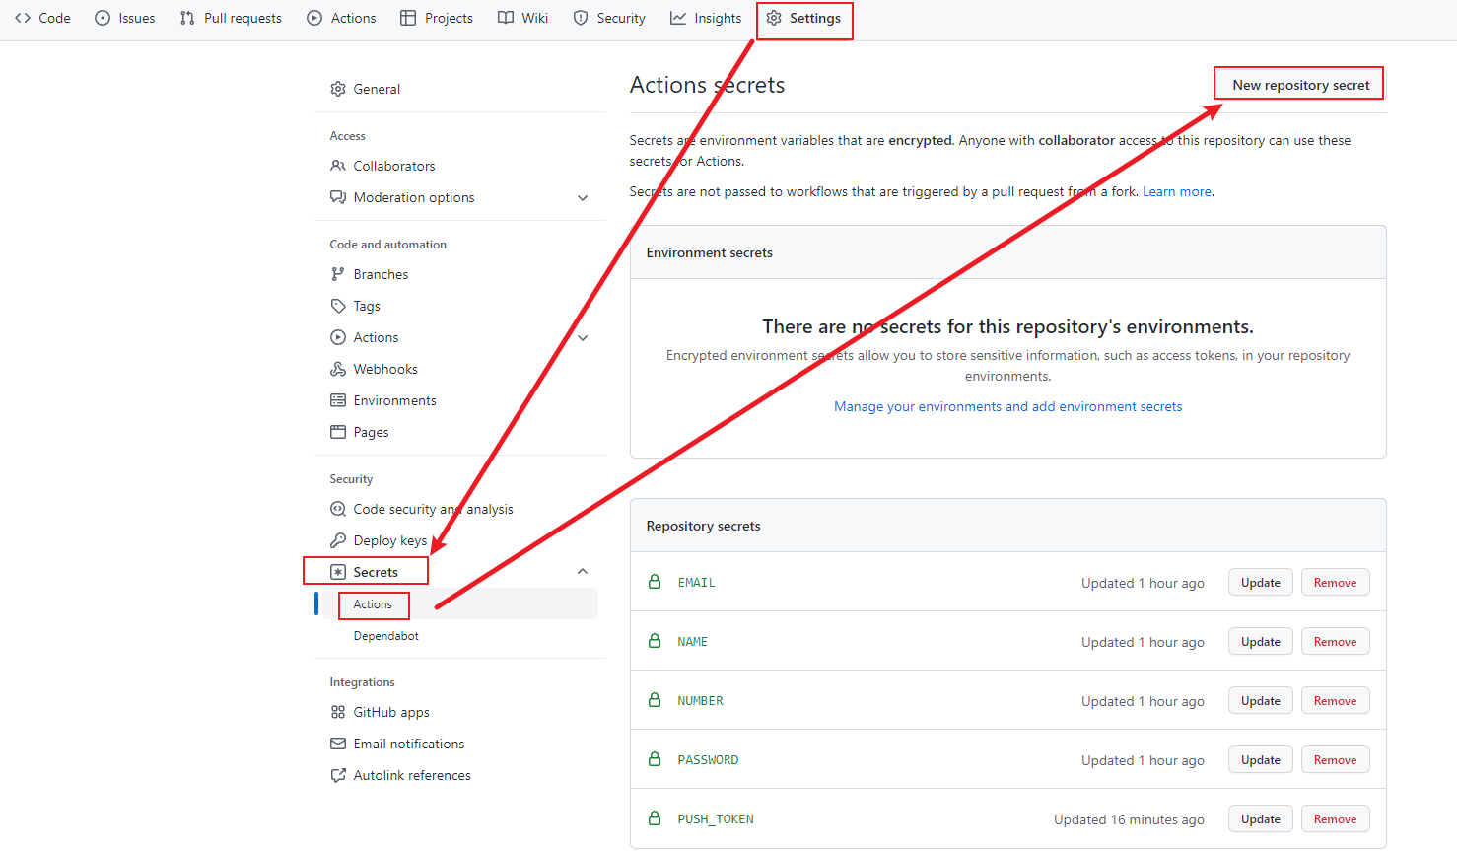Click the Moderation options comment icon

338,197
